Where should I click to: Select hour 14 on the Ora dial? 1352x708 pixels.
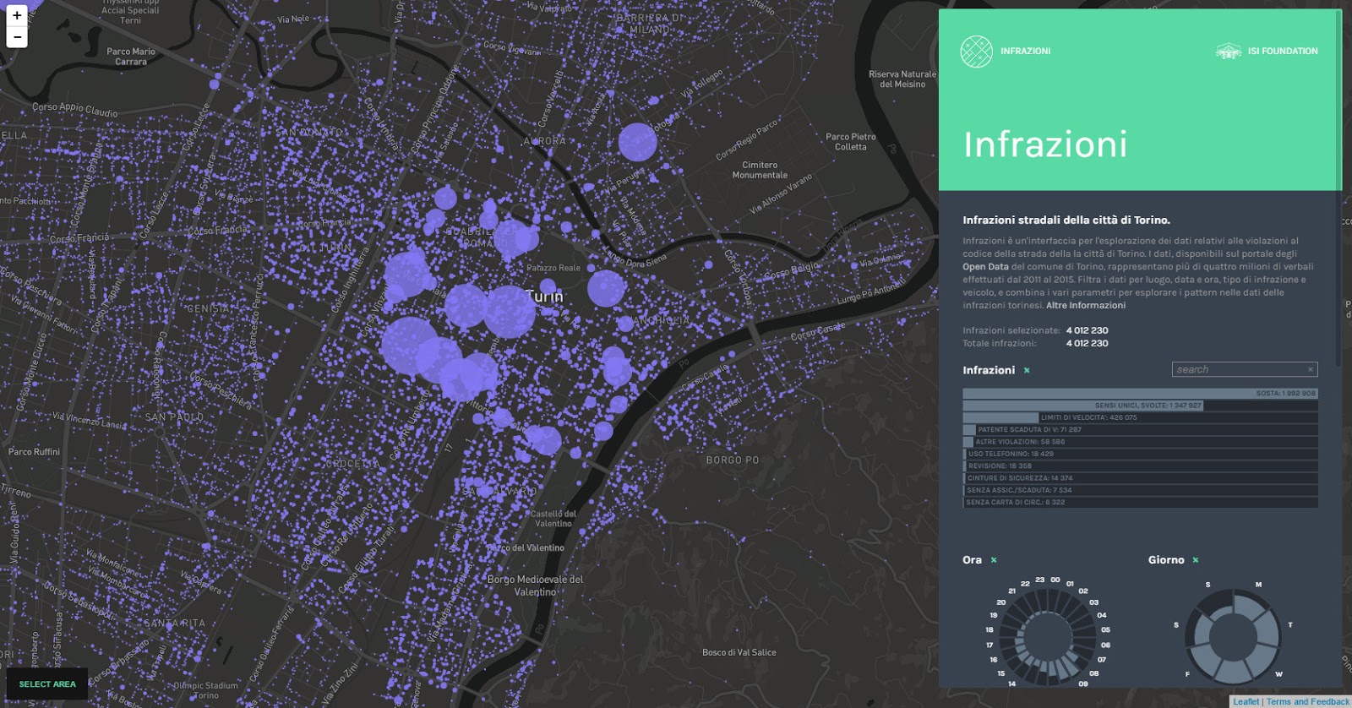[x=1011, y=683]
